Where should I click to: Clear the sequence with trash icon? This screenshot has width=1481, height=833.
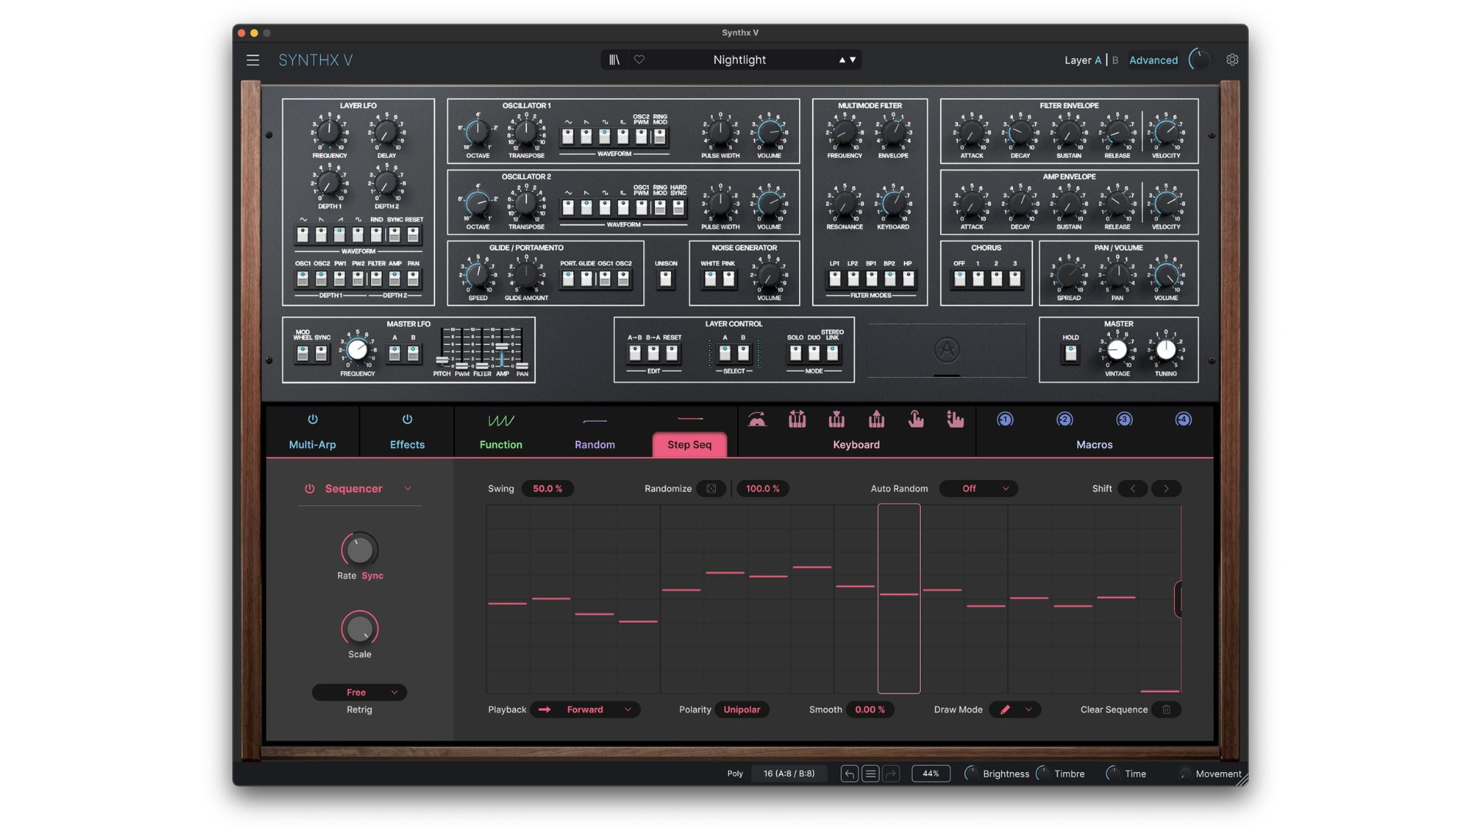click(x=1166, y=710)
